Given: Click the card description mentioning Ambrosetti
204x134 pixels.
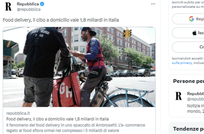Looking at the screenshot, I should (76, 128).
